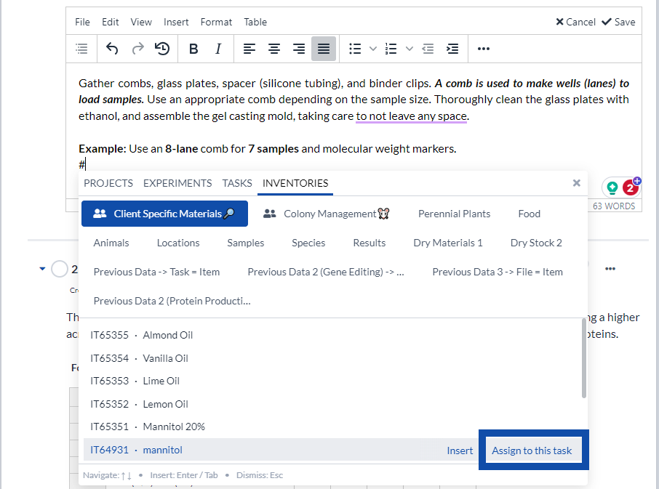Toggle off justified text alignment

click(x=323, y=49)
